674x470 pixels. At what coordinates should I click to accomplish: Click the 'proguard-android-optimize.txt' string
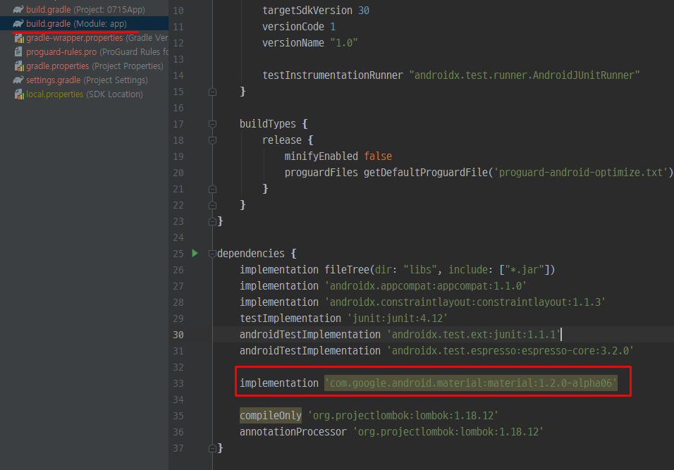(x=581, y=172)
